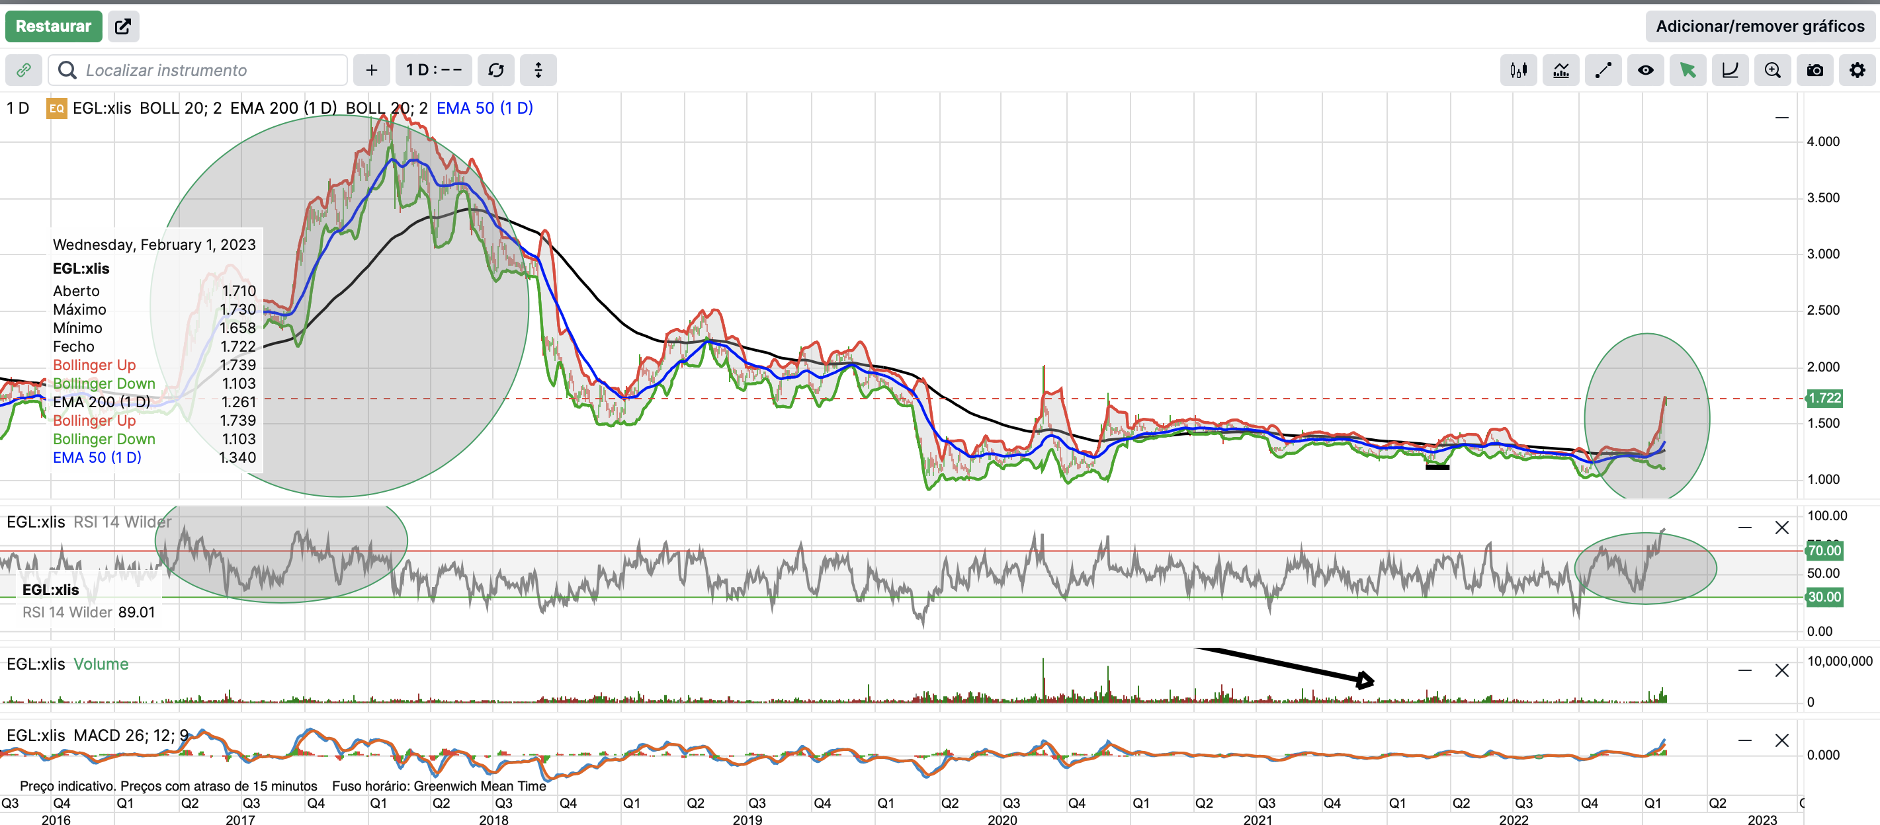Viewport: 1880px width, 825px height.
Task: Click the Restaurar button
Action: coord(54,26)
